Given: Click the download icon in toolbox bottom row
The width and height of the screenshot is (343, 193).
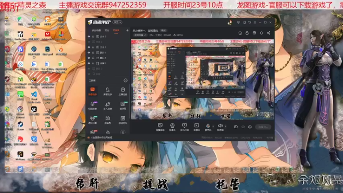Looking at the screenshot, I should pos(123,132).
